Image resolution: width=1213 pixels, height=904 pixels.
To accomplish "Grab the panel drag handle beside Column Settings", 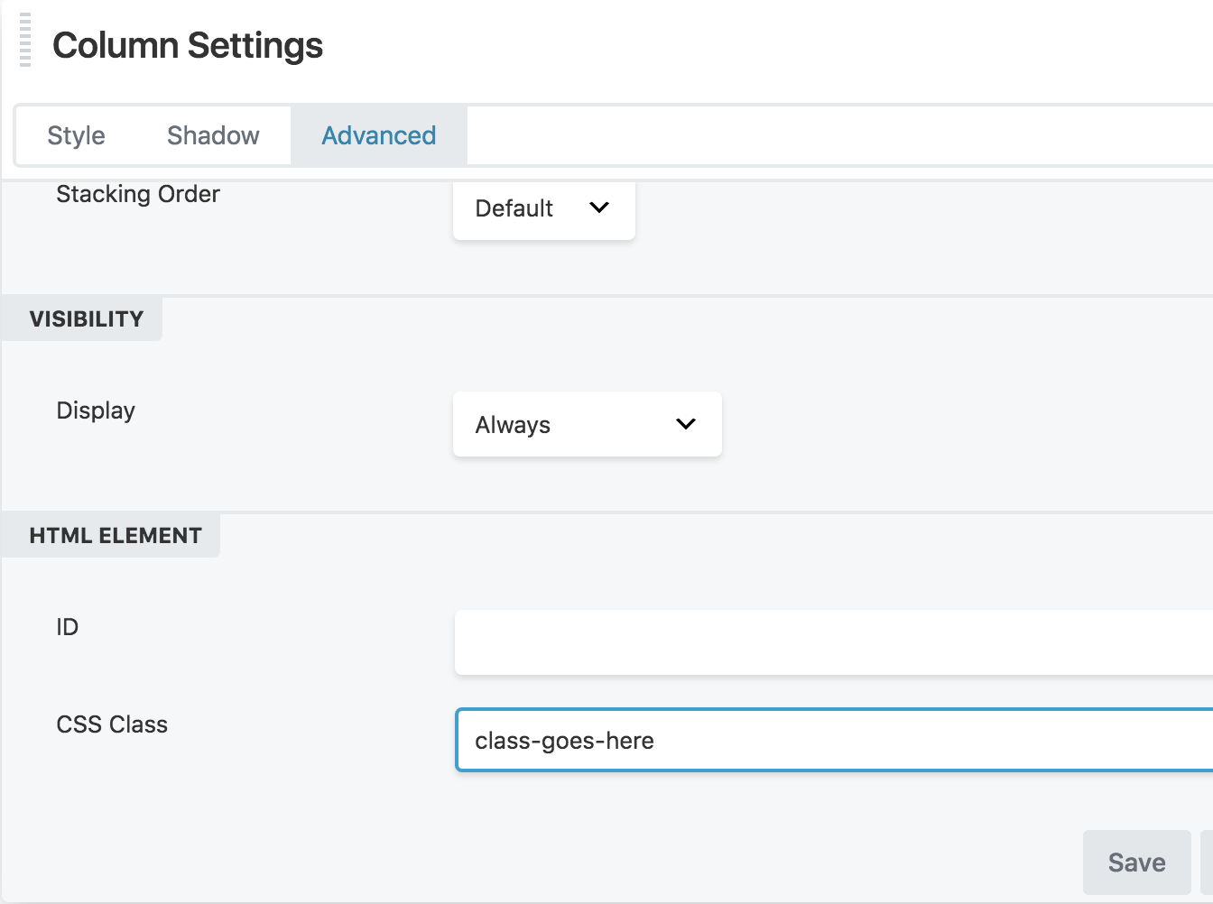I will 25,40.
